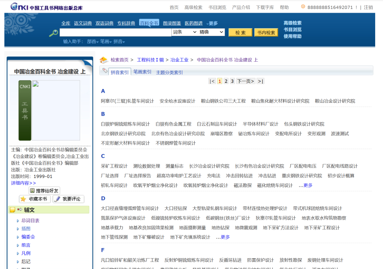
Task: Open the 词条 search field dropdown
Action: [x=184, y=32]
